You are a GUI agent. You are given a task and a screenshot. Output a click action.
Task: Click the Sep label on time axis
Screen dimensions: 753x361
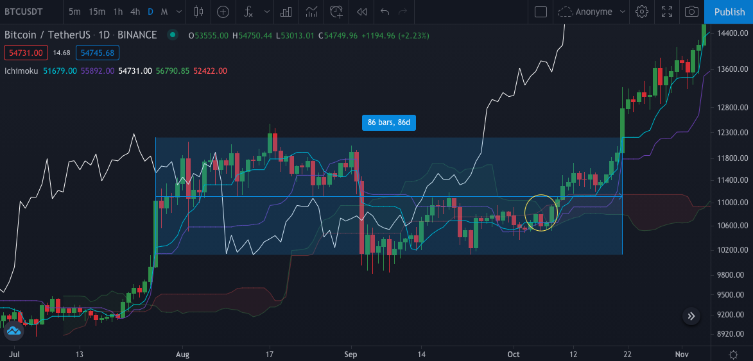tap(352, 355)
